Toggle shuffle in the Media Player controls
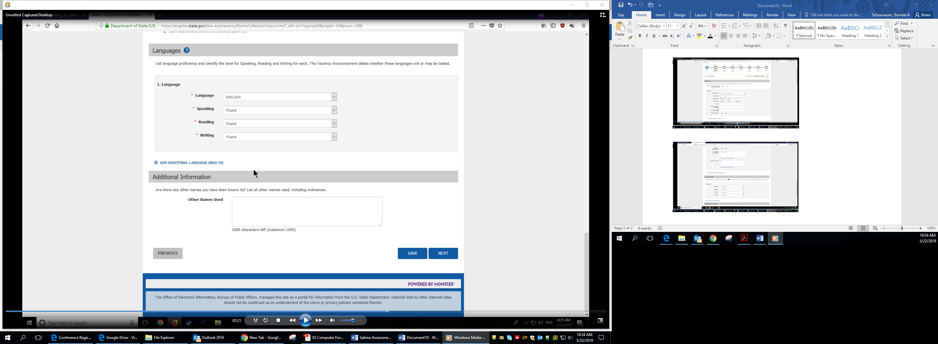 coord(255,321)
